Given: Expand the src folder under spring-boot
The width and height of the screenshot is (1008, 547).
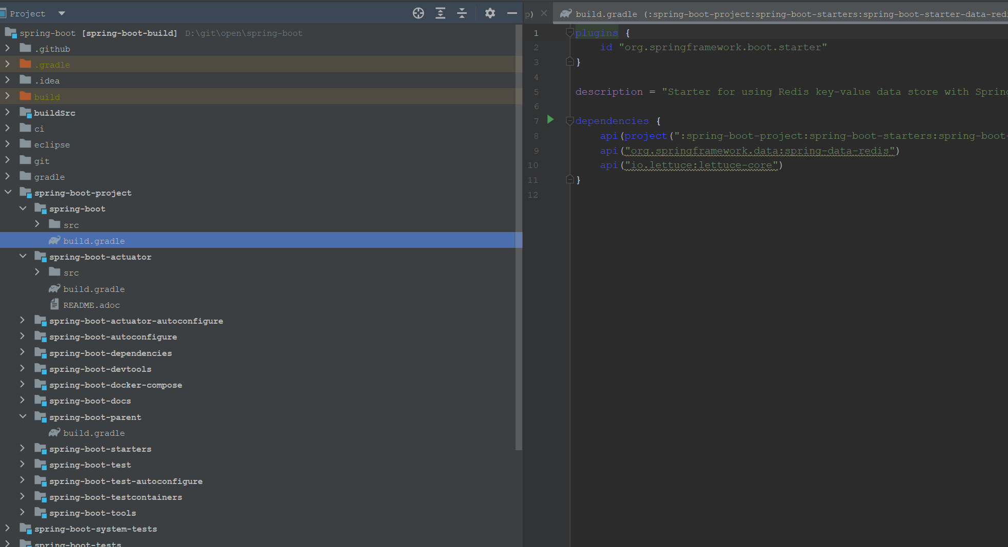Looking at the screenshot, I should coord(37,224).
